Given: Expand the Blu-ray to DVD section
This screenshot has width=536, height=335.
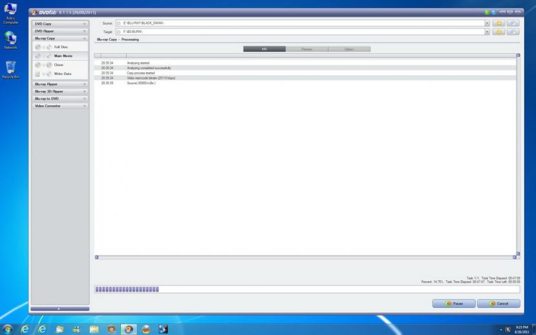Looking at the screenshot, I should pyautogui.click(x=60, y=99).
